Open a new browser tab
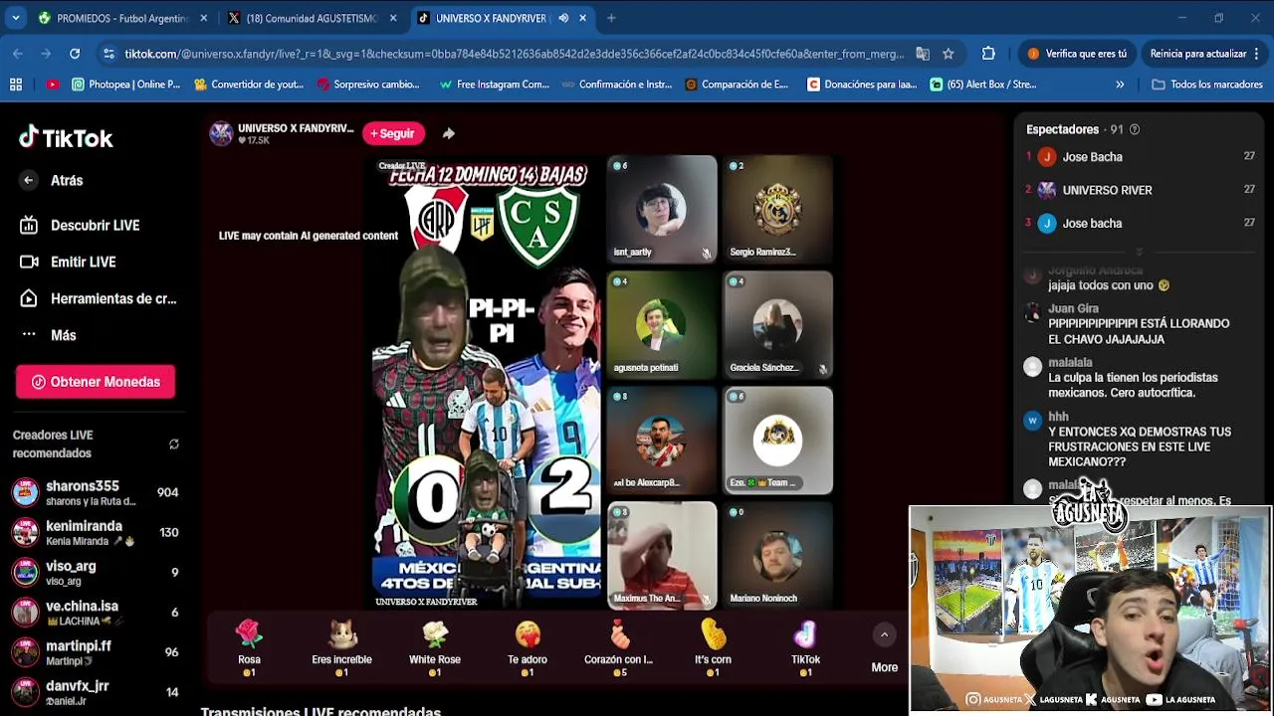 pos(611,18)
